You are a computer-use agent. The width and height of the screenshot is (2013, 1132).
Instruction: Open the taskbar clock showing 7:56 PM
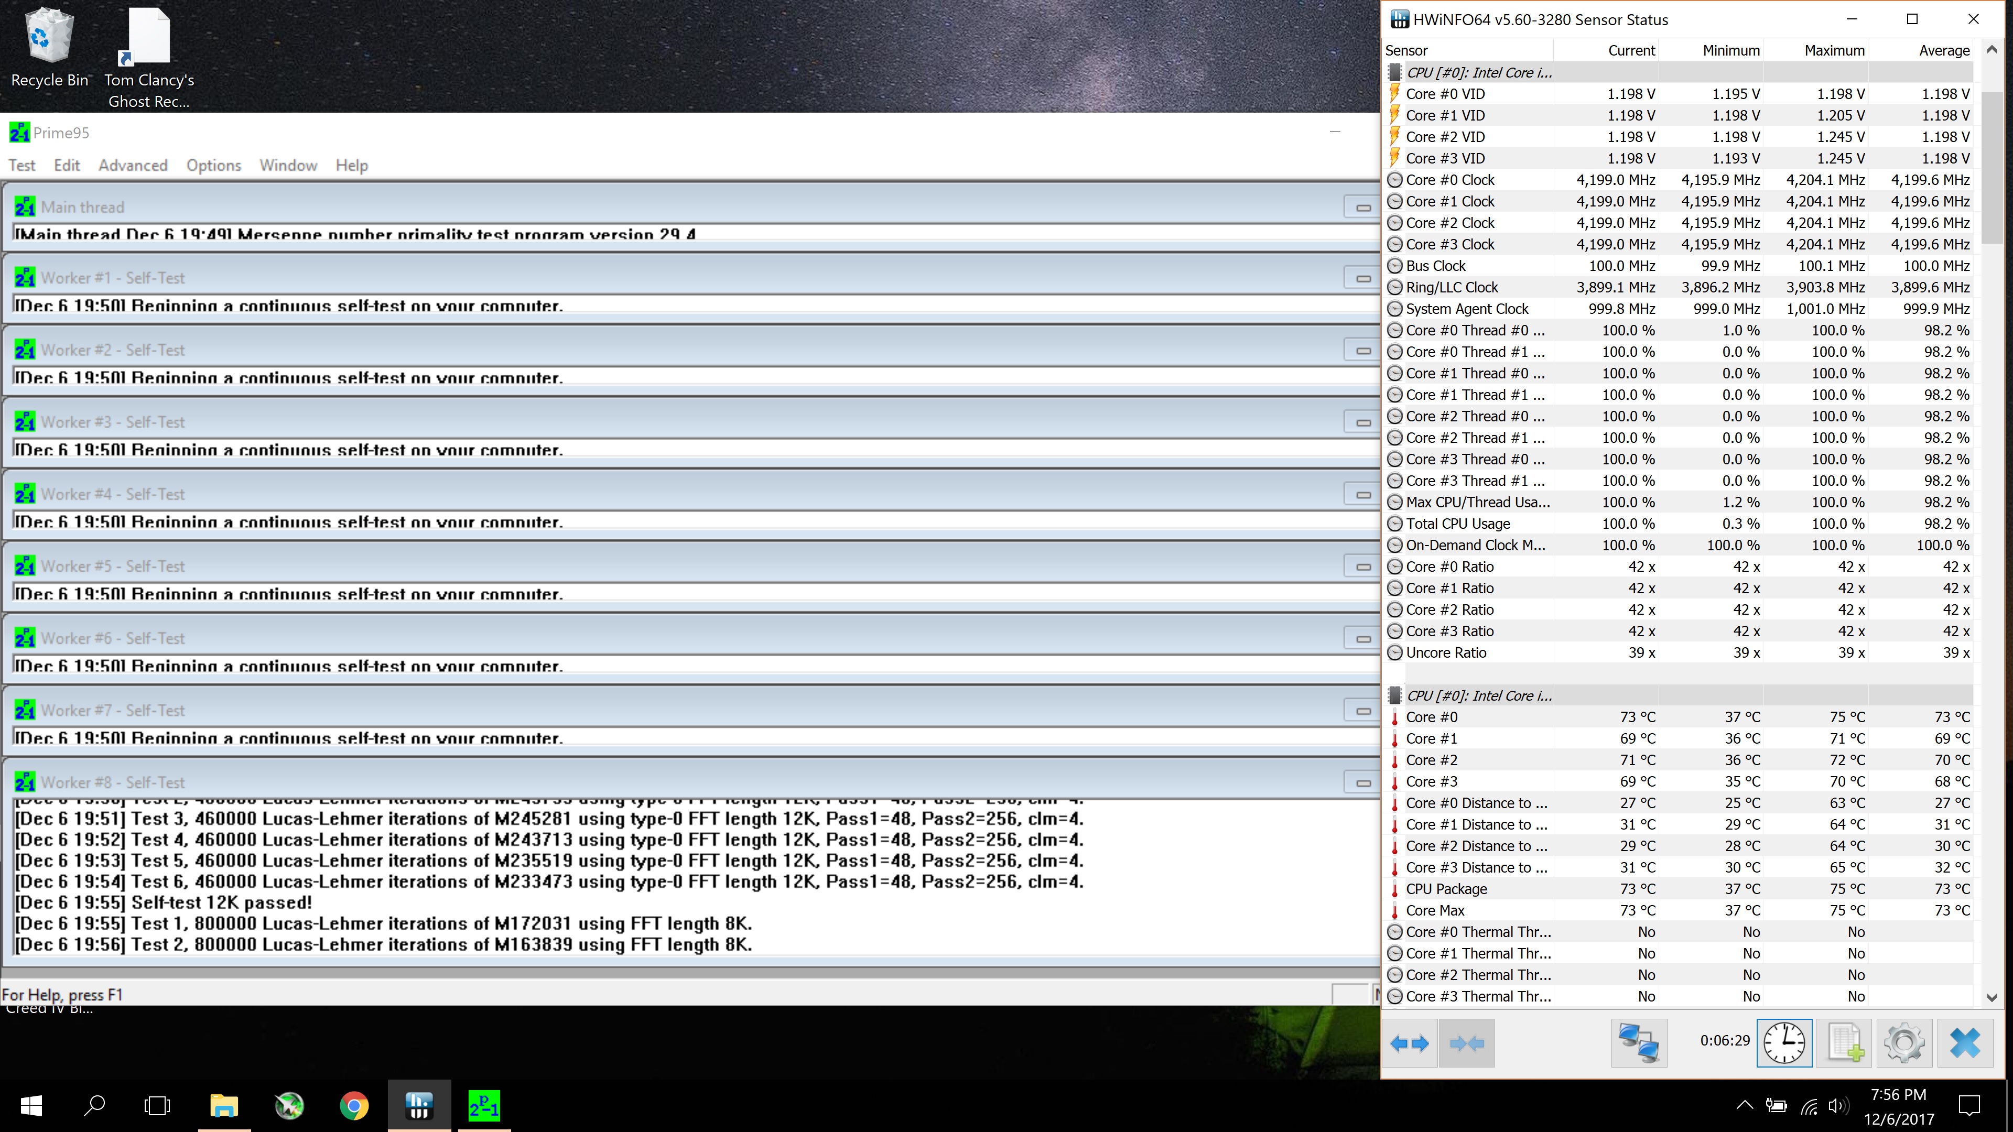click(x=1899, y=1106)
